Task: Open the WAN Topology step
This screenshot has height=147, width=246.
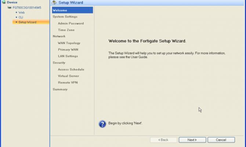Action: [69, 43]
